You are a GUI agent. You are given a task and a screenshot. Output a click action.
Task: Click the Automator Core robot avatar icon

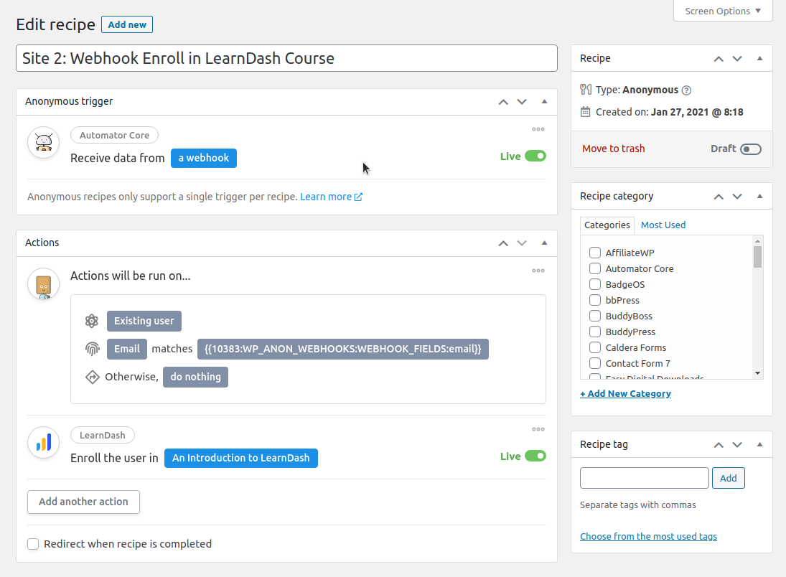pyautogui.click(x=44, y=142)
